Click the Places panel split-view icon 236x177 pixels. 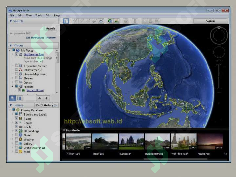pos(19,98)
